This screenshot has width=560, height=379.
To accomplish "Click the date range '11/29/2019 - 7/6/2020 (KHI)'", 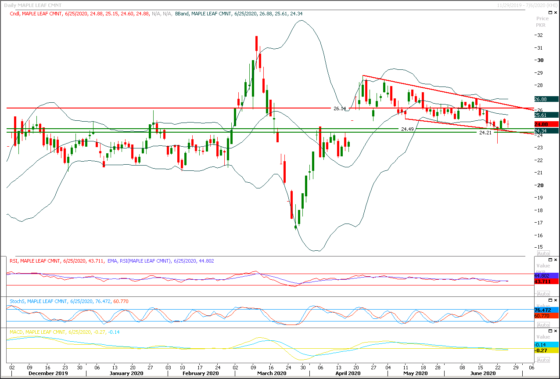I will pos(527,4).
